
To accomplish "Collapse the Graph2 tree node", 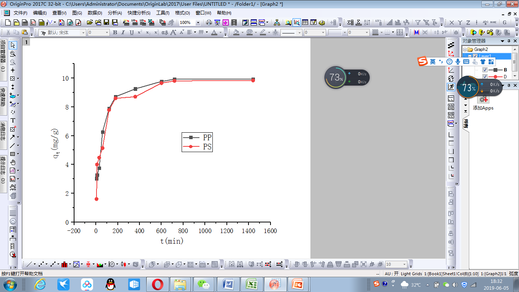I will pos(465,49).
